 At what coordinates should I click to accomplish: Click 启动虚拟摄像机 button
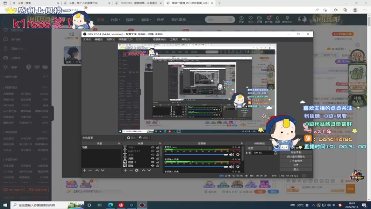[x=296, y=157]
